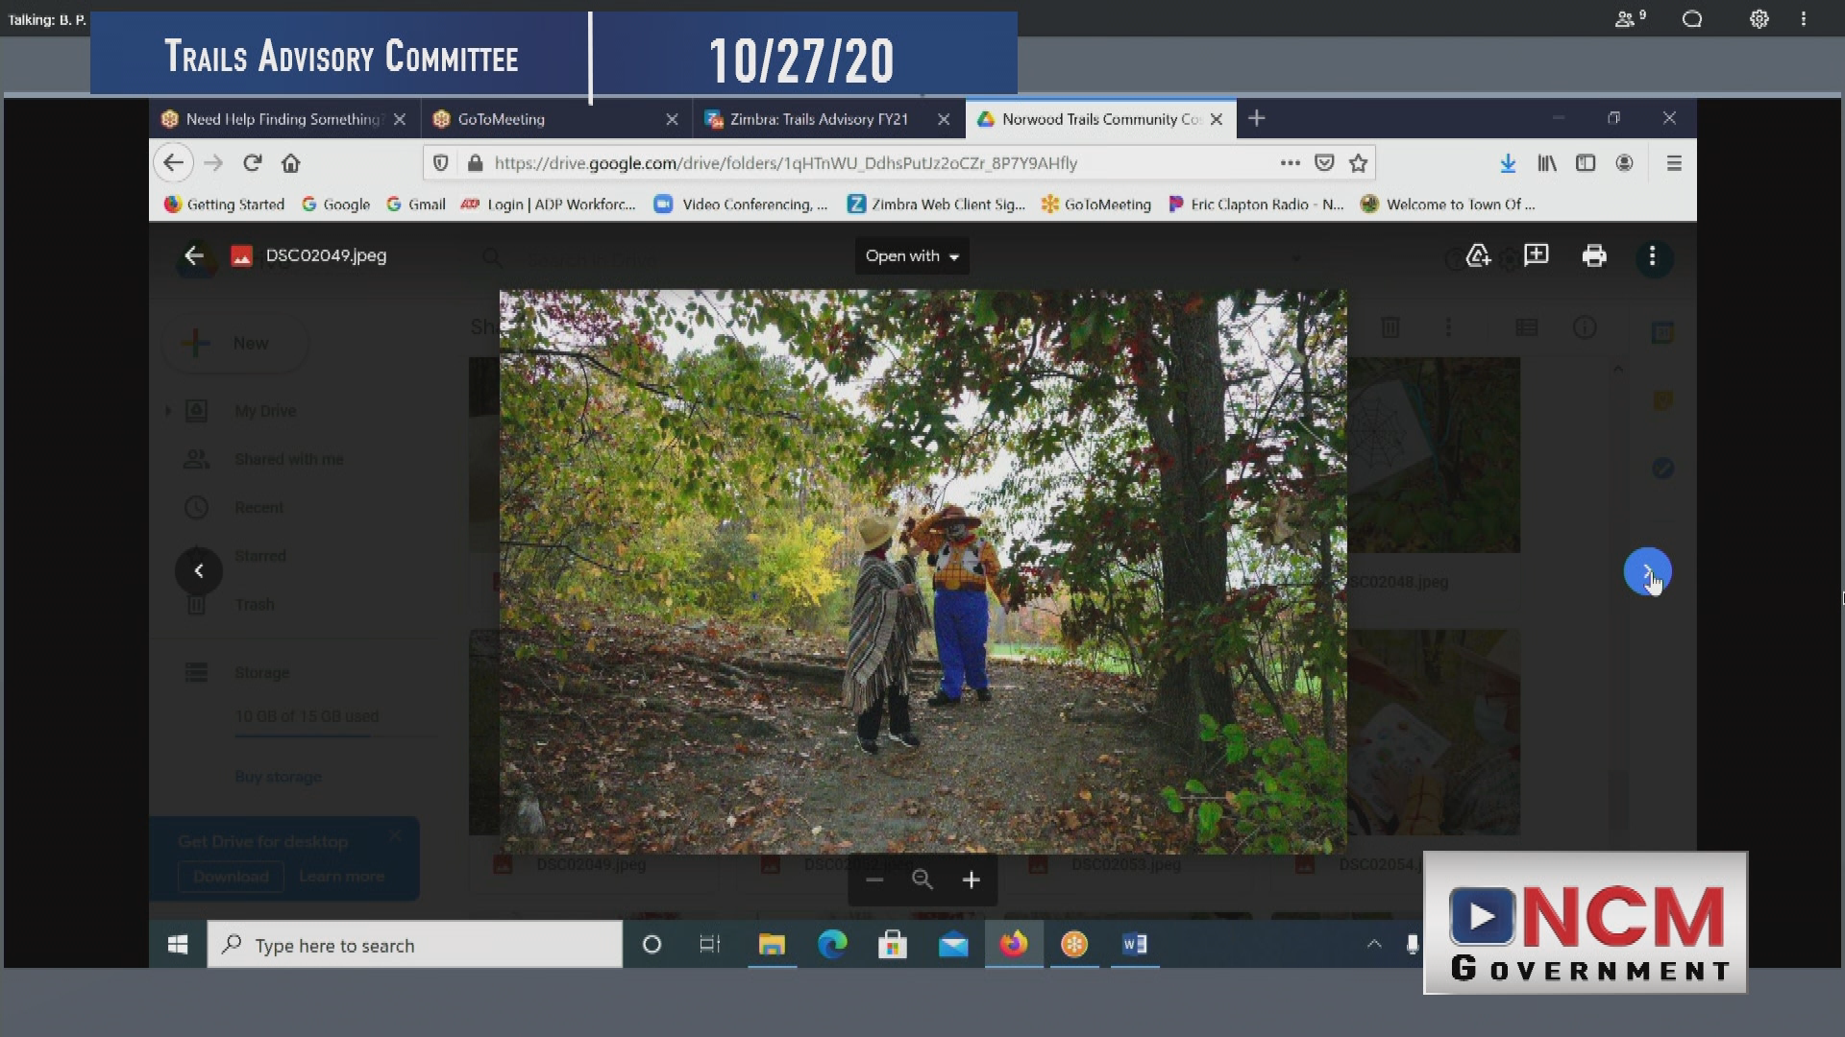
Task: Expand page actions three-dot menu in address bar
Action: (1290, 163)
